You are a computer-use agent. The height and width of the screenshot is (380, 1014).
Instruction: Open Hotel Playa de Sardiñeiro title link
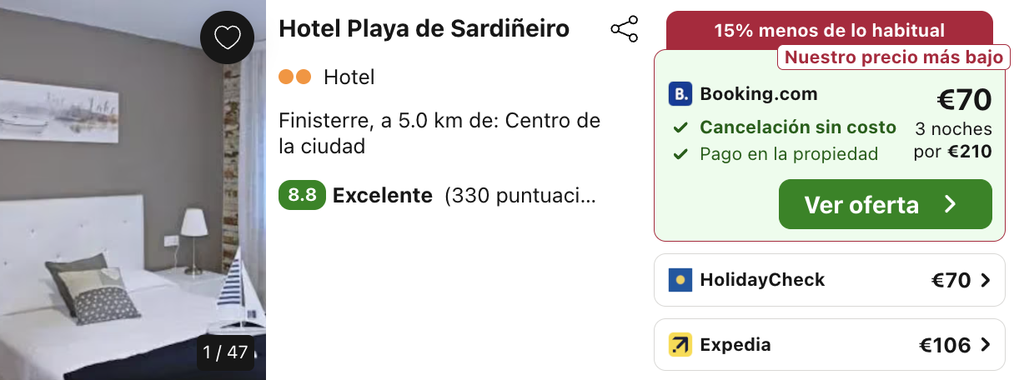[x=424, y=28]
